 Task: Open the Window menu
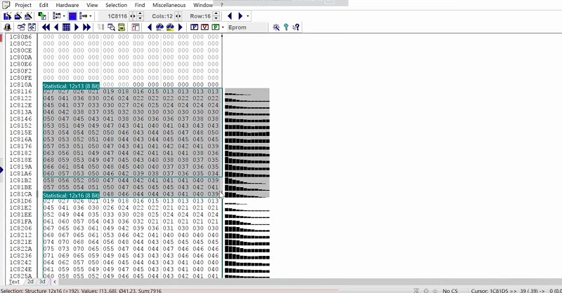[203, 5]
